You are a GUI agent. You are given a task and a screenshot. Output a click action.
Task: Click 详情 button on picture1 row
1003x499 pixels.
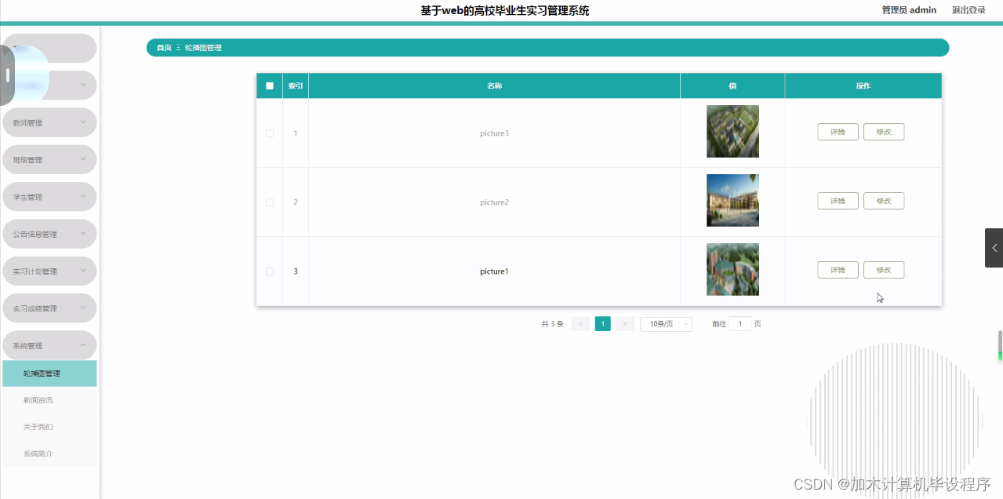[x=838, y=269]
